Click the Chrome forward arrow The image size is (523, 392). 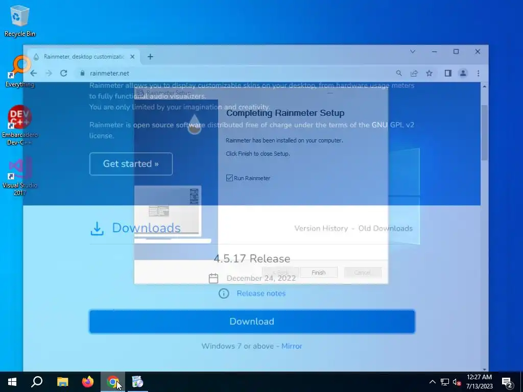[49, 73]
